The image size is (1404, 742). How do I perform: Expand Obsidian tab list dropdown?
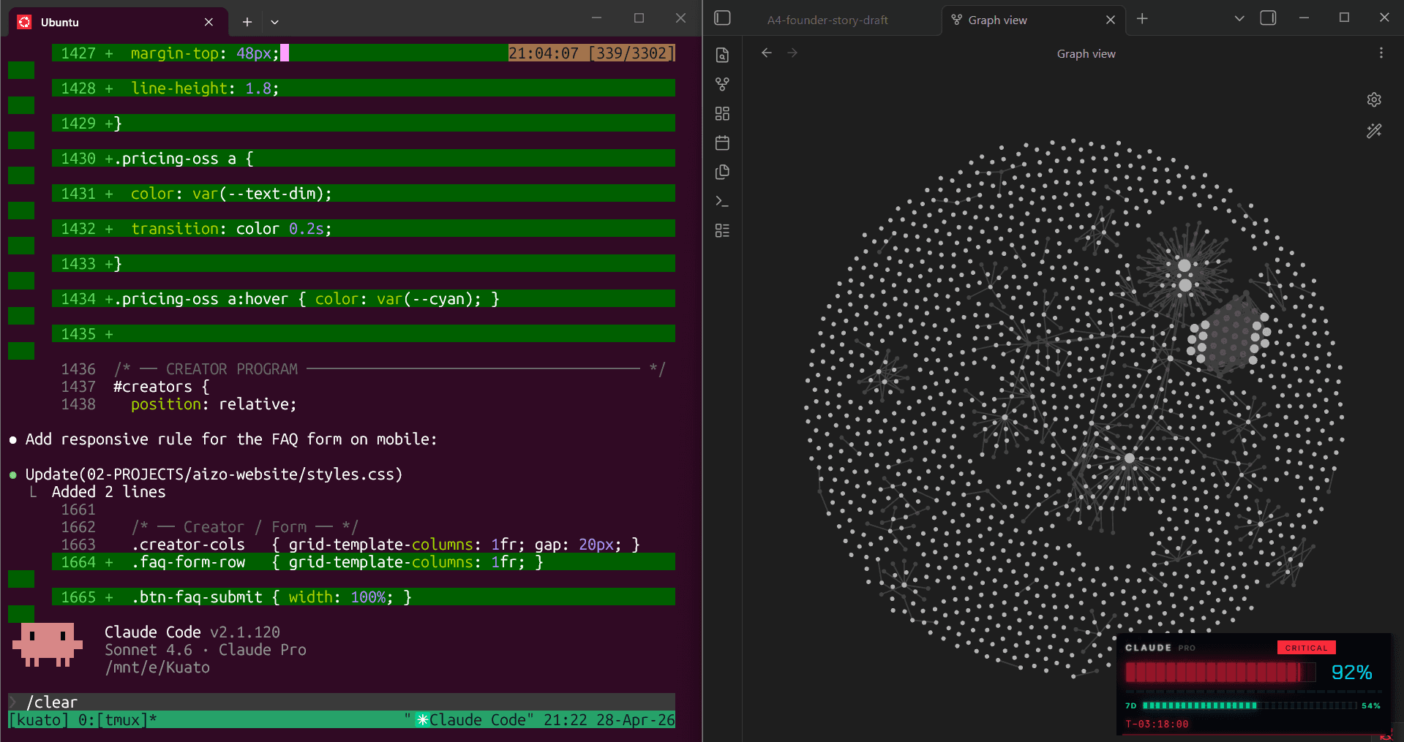pos(1239,18)
